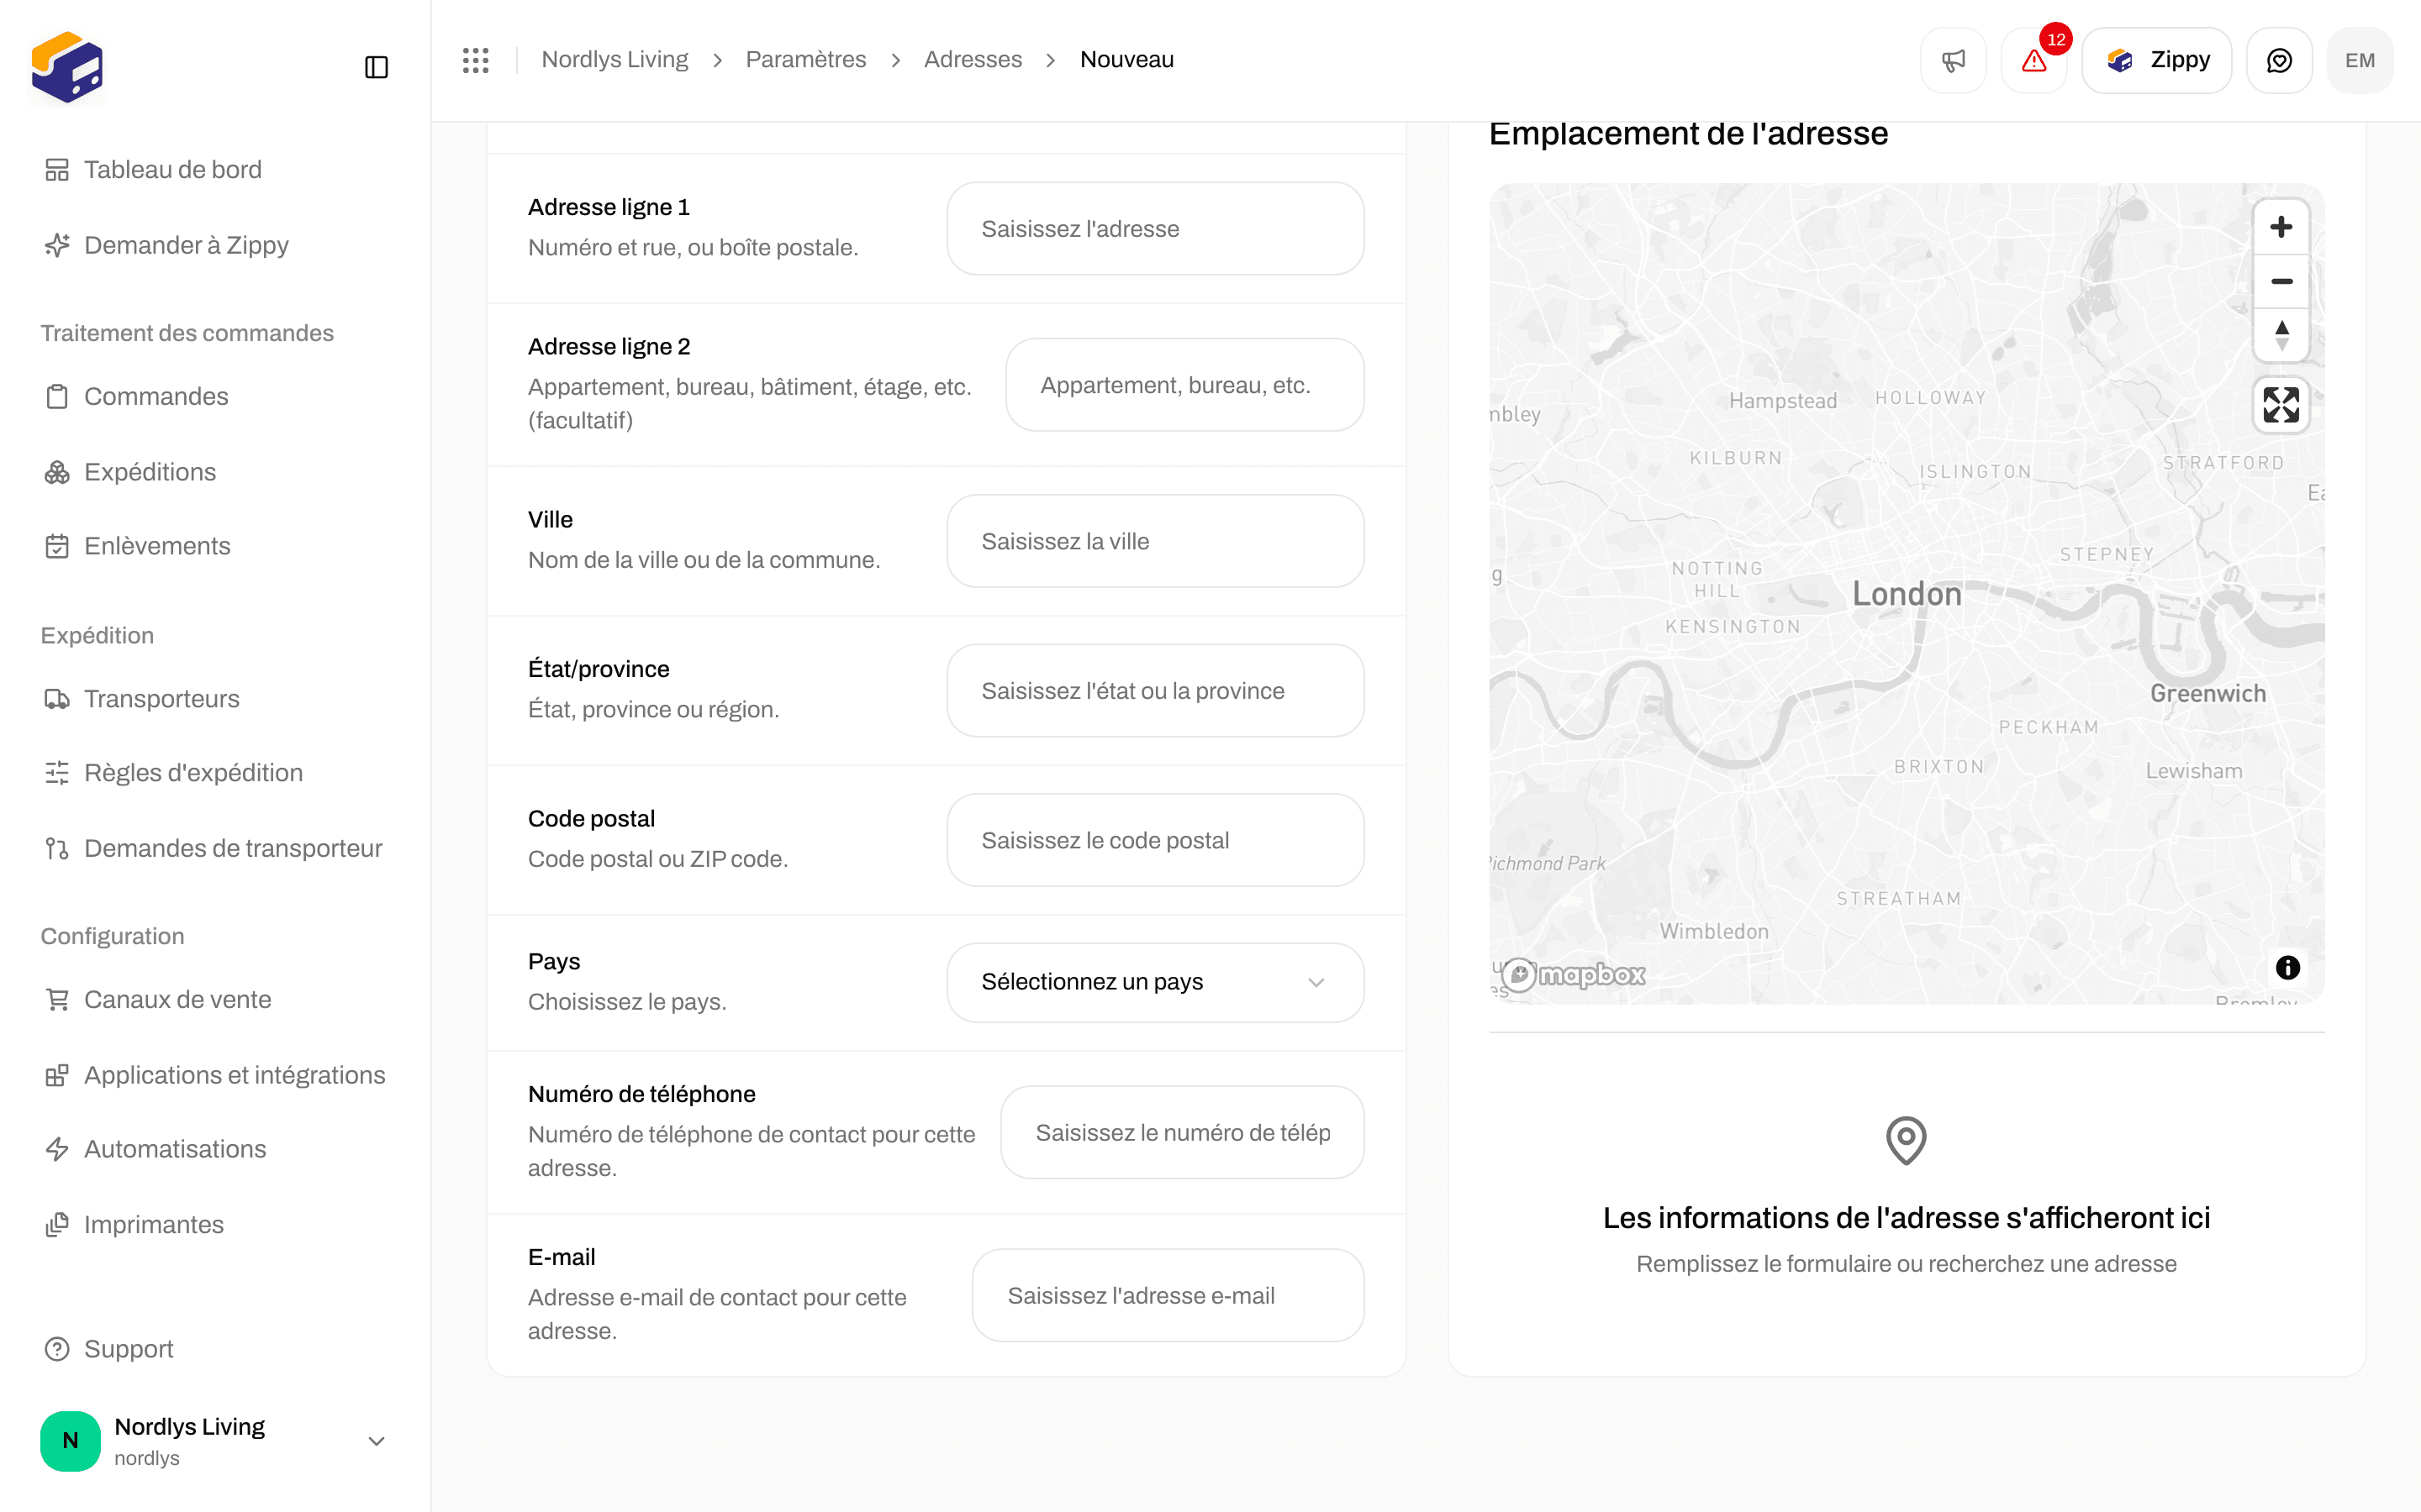Zoom out on the map
2421x1512 pixels.
2281,281
